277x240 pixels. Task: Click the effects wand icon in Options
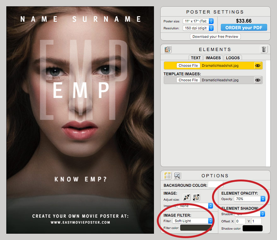tap(177, 176)
